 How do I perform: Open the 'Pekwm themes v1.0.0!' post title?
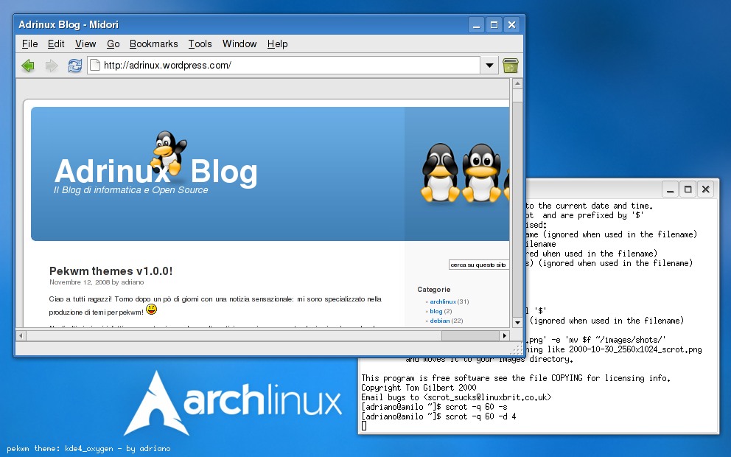111,271
